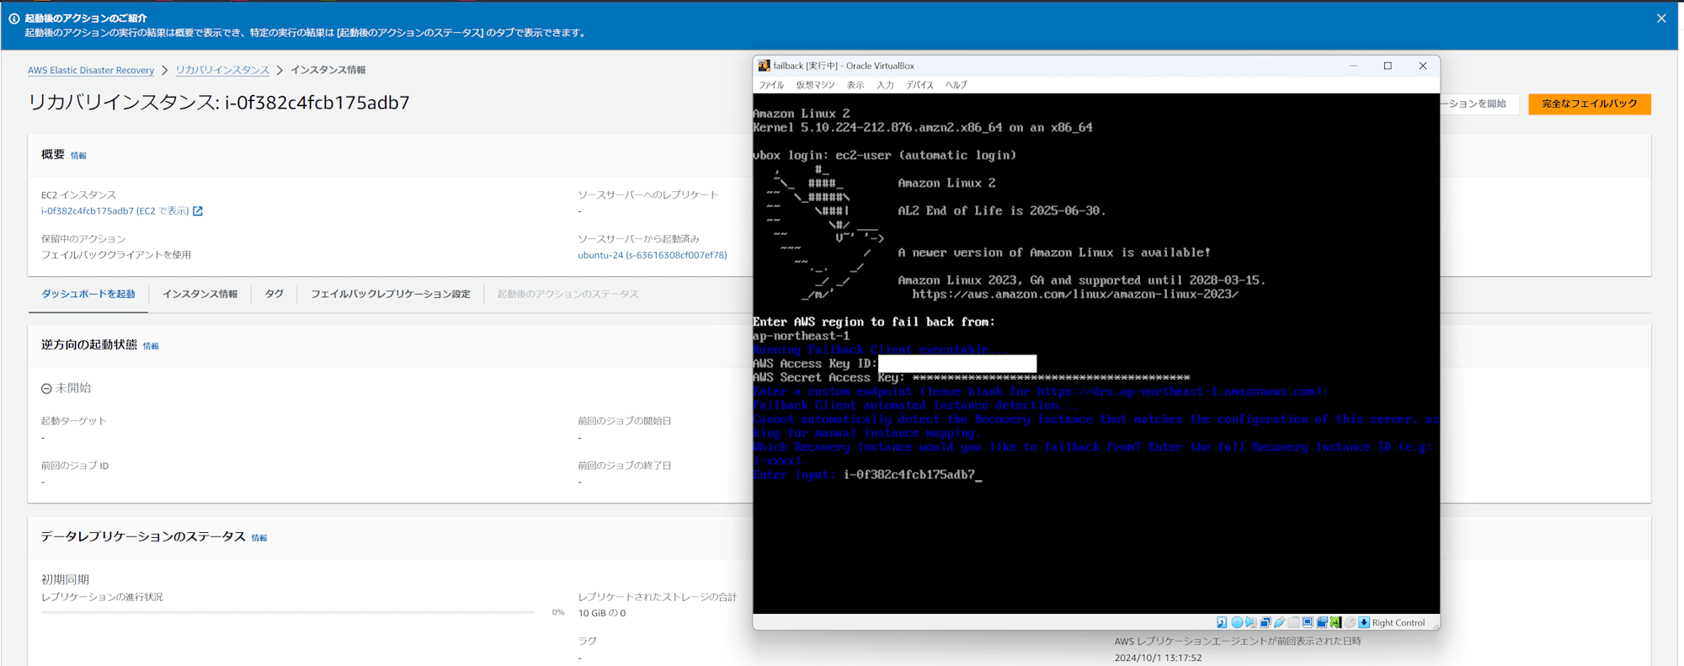Go to リカバリインスタンス breadcrumb link
Image resolution: width=1684 pixels, height=666 pixels.
pos(222,70)
